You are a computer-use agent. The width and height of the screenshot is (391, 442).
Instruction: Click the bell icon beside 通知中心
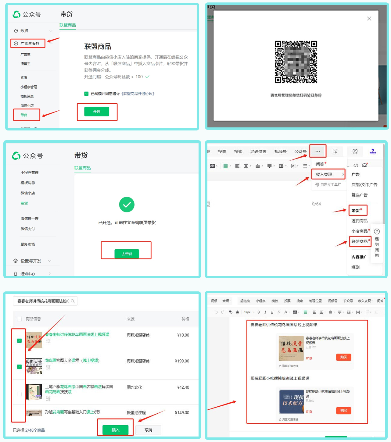pyautogui.click(x=16, y=274)
